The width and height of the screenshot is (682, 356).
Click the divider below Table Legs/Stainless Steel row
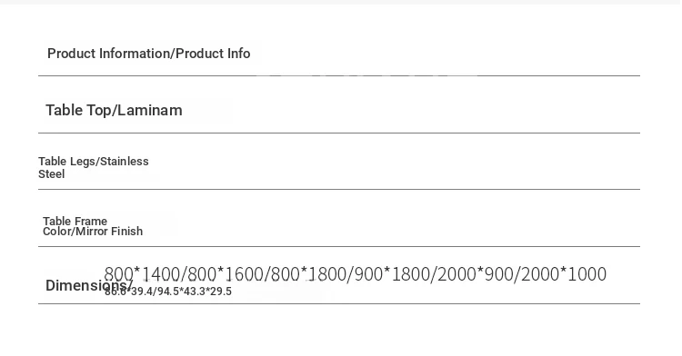click(339, 189)
